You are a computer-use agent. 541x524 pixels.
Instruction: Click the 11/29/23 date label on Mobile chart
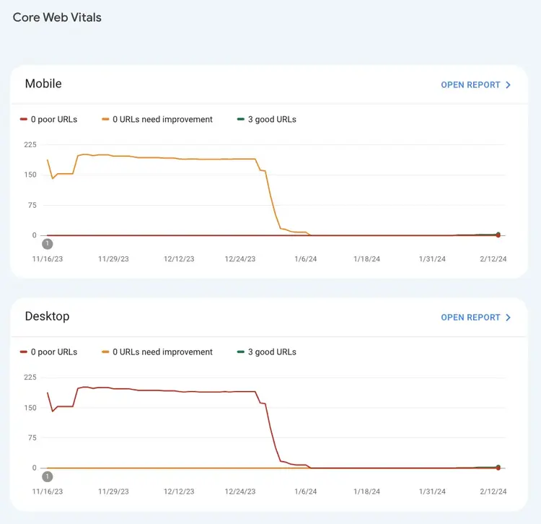(113, 259)
